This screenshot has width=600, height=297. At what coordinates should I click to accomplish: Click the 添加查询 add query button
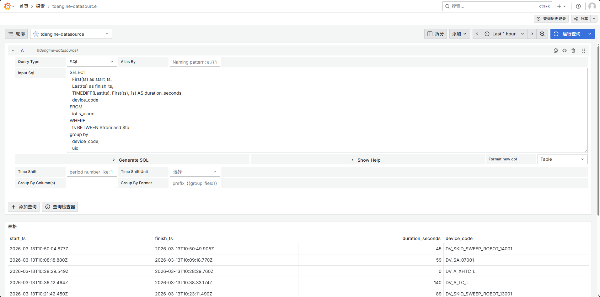click(x=24, y=207)
